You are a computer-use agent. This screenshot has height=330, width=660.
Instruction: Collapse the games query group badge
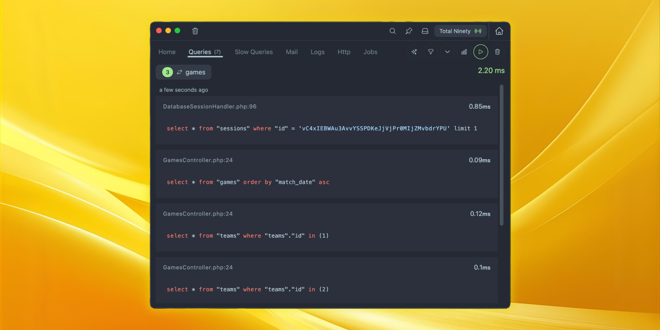click(167, 72)
